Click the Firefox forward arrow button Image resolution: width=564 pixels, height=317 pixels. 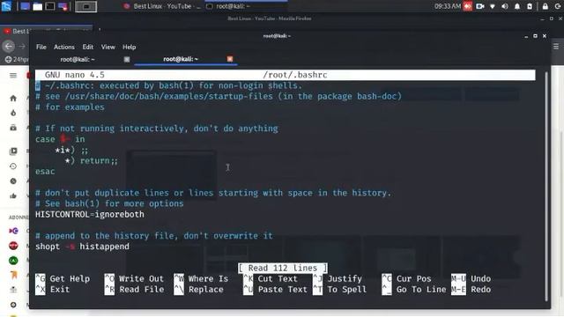coord(22,46)
